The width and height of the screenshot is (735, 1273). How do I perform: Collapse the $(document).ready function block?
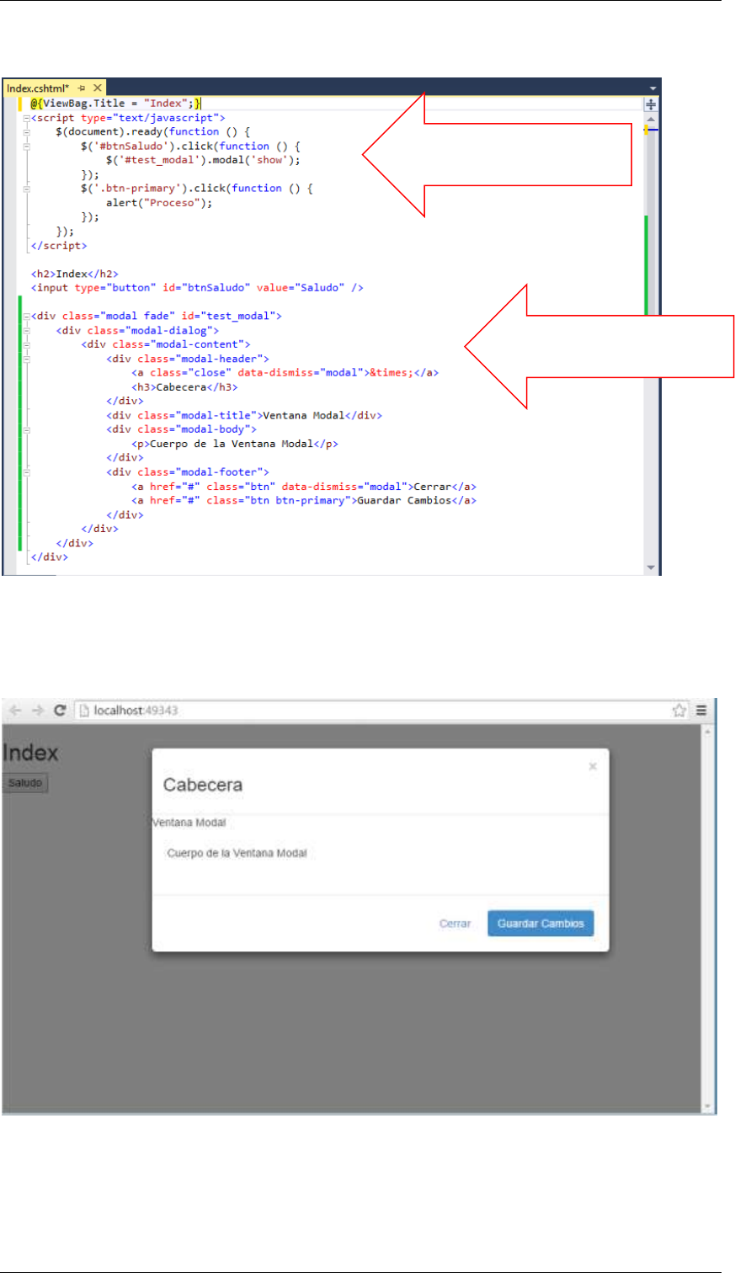26,133
